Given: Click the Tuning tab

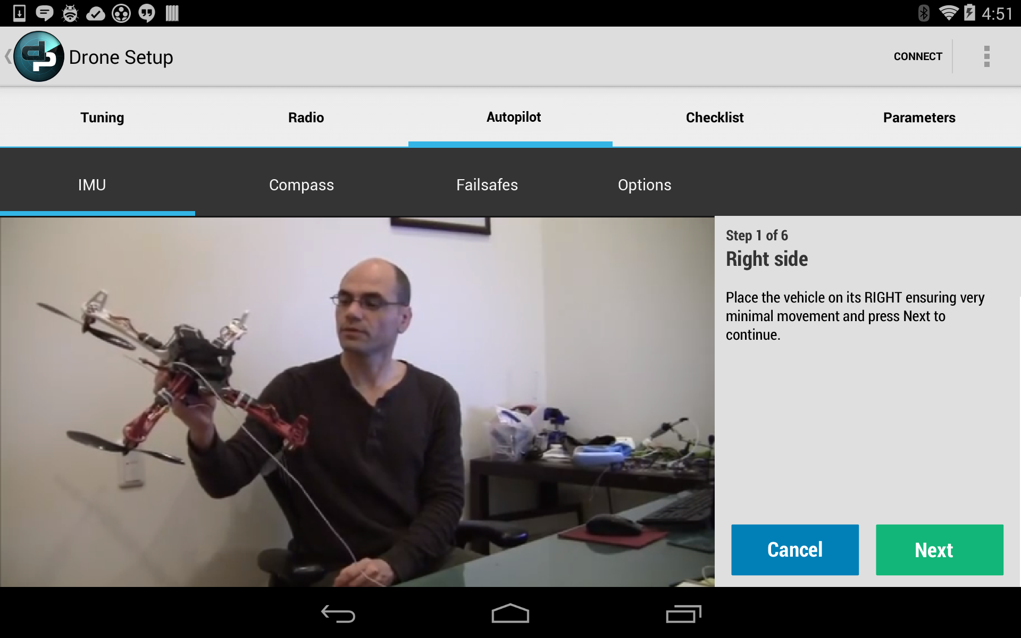Looking at the screenshot, I should click(x=102, y=117).
